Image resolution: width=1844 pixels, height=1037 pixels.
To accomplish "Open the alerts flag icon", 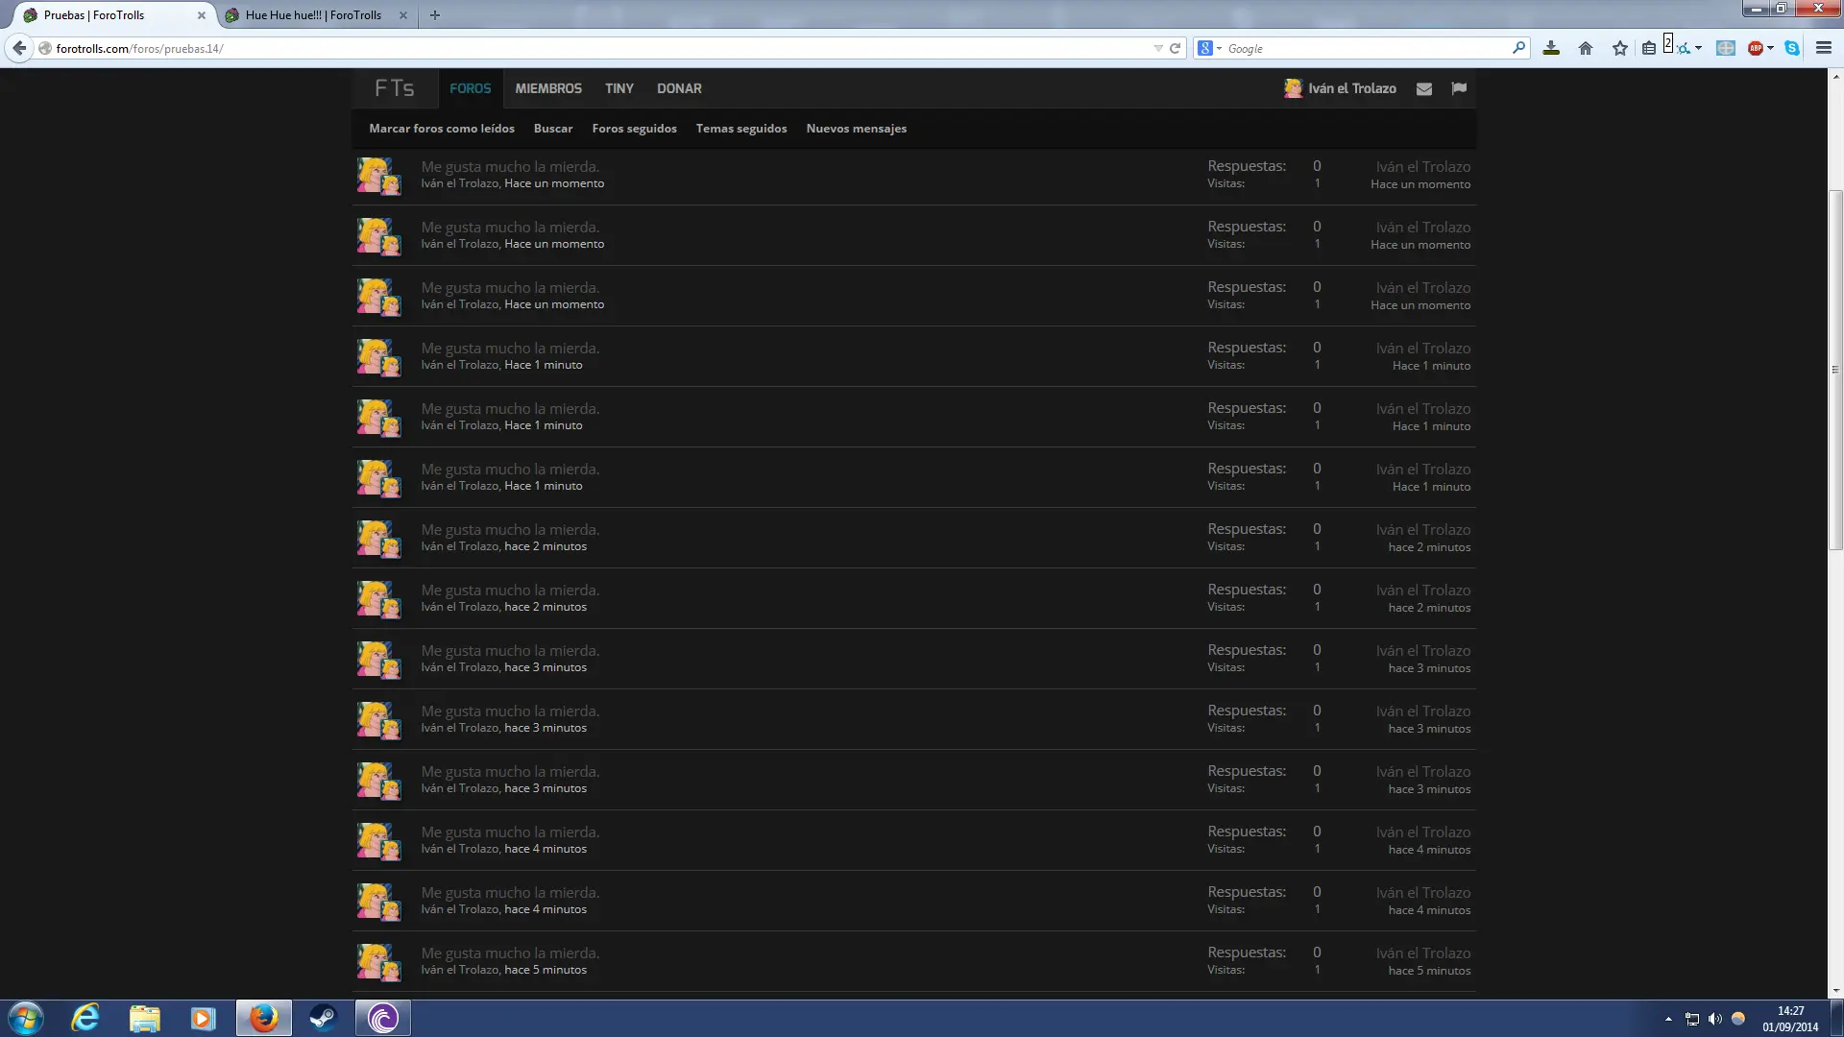I will tap(1459, 88).
